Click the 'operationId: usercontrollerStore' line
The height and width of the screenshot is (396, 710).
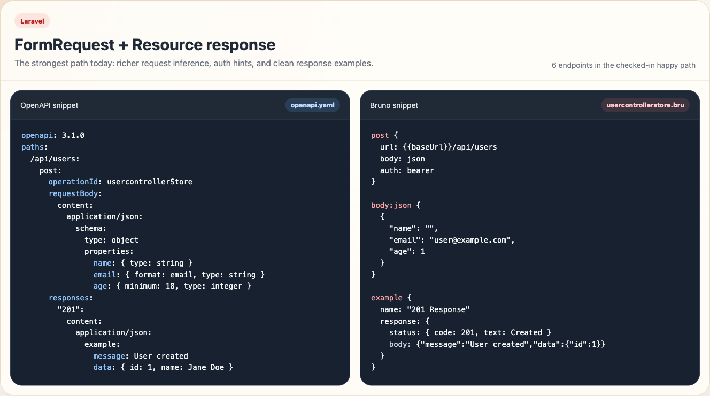click(120, 182)
